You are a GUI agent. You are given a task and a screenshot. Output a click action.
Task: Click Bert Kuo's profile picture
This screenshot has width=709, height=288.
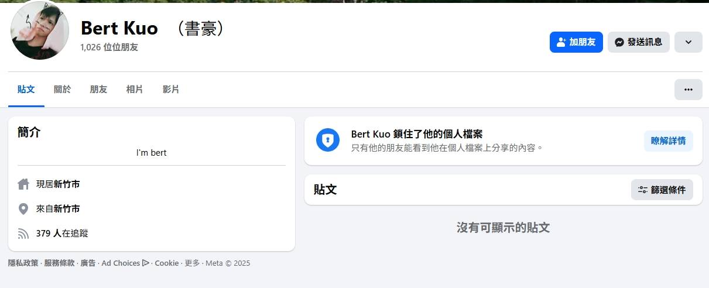click(x=40, y=30)
